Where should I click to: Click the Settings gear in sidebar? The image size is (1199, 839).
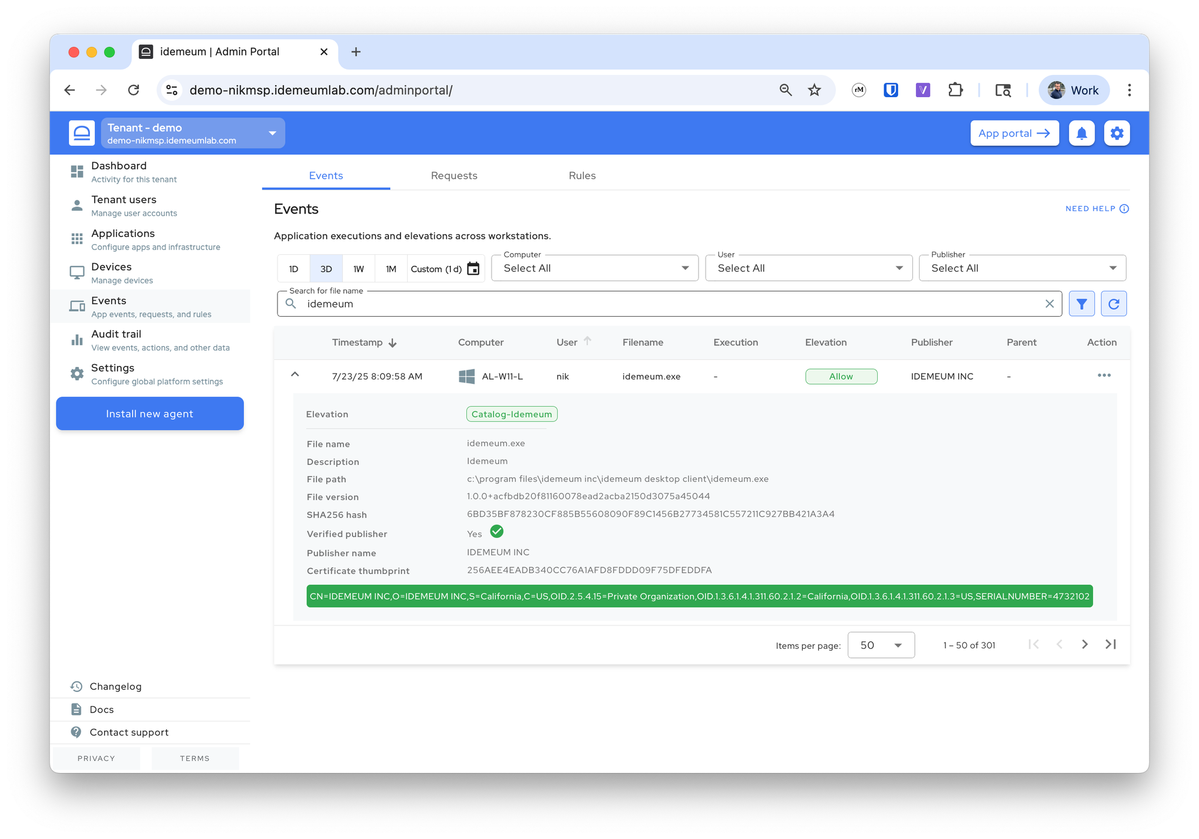coord(77,374)
